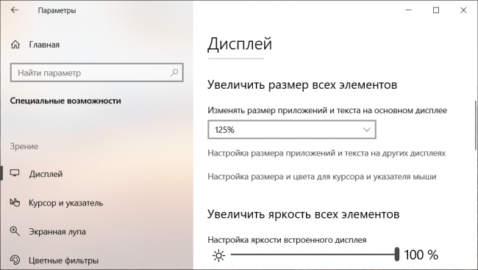Click the sun brightness icon
This screenshot has height=270, width=478.
(218, 256)
